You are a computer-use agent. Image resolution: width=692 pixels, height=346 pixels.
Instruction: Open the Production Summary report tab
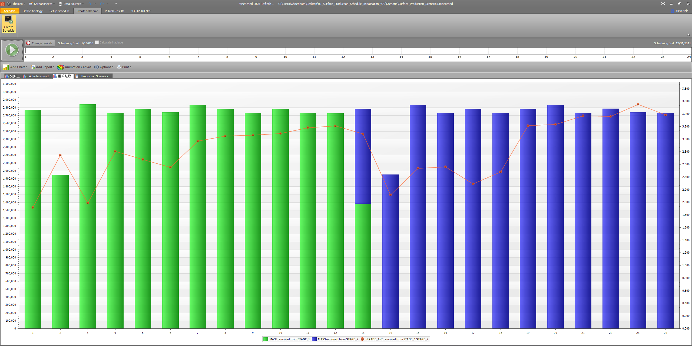[x=93, y=76]
